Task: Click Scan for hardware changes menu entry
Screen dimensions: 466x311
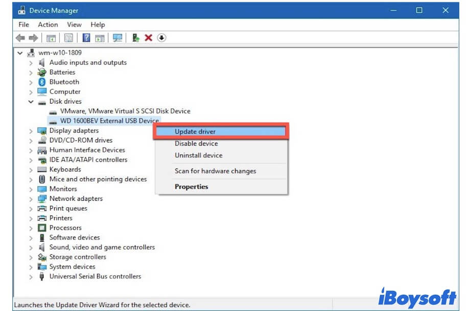Action: click(214, 171)
